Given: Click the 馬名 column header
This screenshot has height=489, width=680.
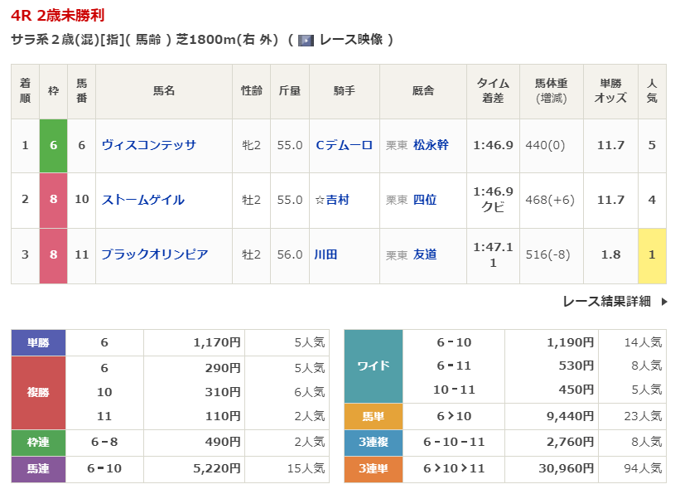Looking at the screenshot, I should pyautogui.click(x=164, y=91).
